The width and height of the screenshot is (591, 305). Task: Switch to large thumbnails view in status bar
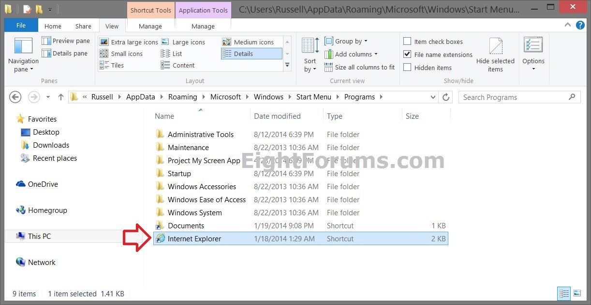coord(576,293)
